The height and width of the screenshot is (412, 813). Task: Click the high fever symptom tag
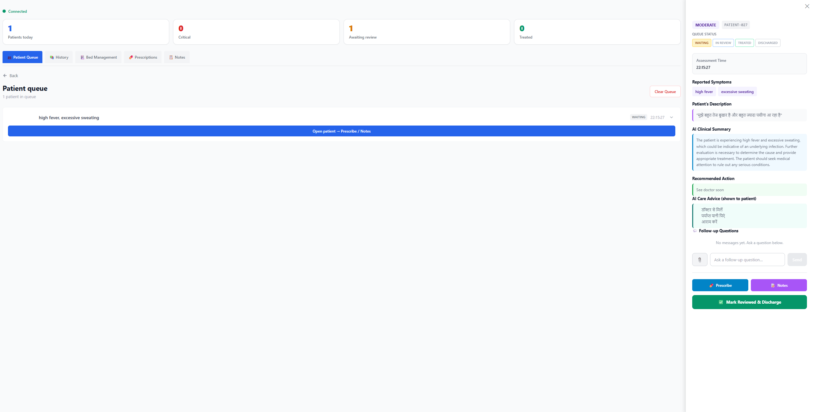pos(704,92)
